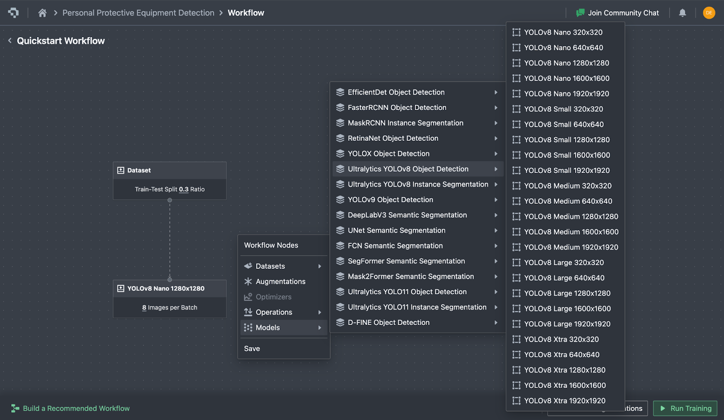Expand MaskRCNN Instance Segmentation submenu arrow
This screenshot has width=724, height=420.
tap(496, 123)
